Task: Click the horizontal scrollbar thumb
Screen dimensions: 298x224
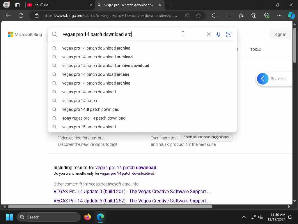Action: (x=110, y=207)
